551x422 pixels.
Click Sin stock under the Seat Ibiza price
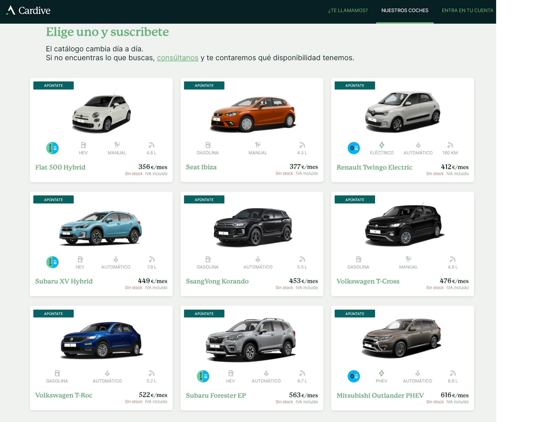click(284, 174)
